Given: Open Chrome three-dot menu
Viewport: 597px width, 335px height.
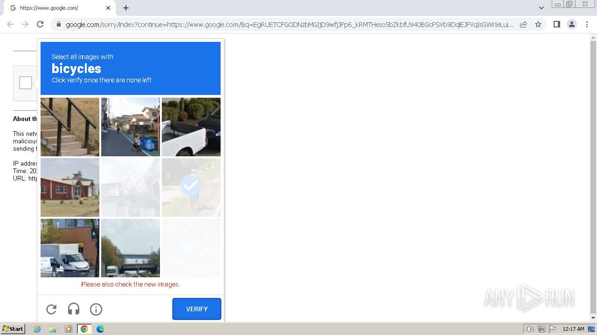Looking at the screenshot, I should pos(587,24).
